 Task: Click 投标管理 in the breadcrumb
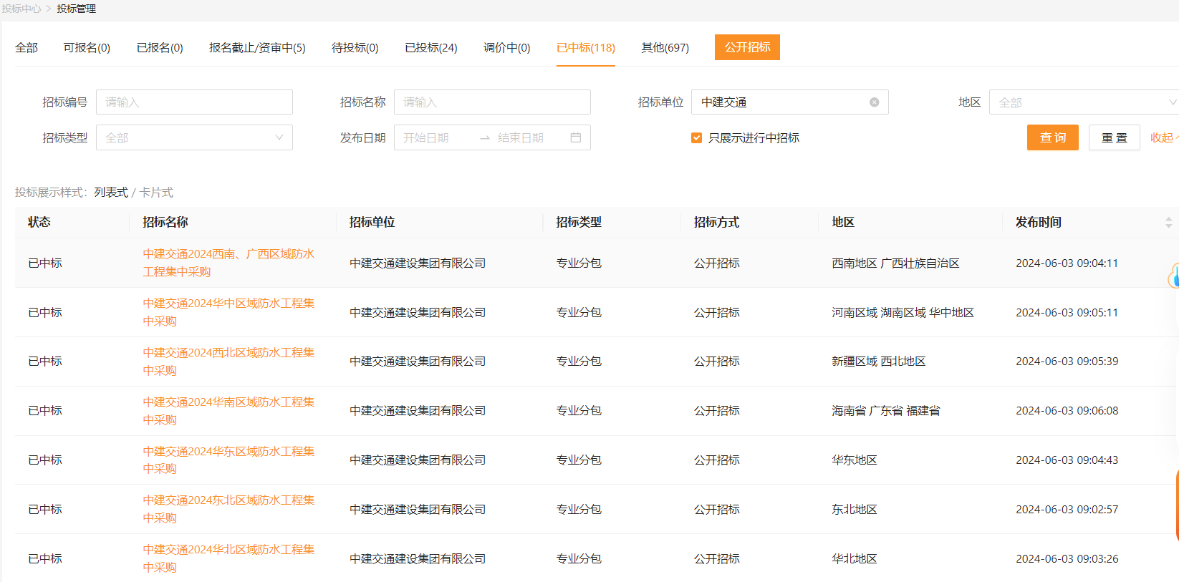click(76, 9)
